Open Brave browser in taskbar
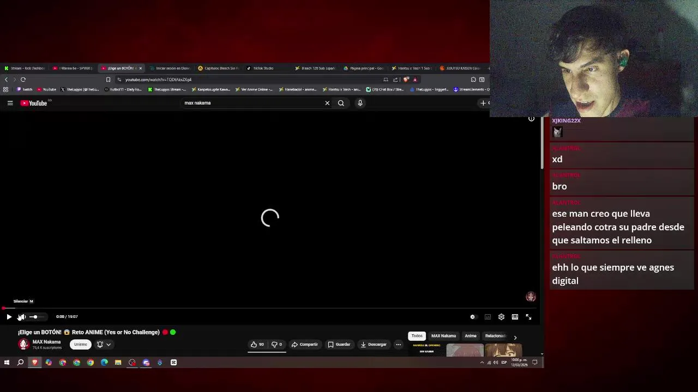The height and width of the screenshot is (392, 698). point(34,363)
